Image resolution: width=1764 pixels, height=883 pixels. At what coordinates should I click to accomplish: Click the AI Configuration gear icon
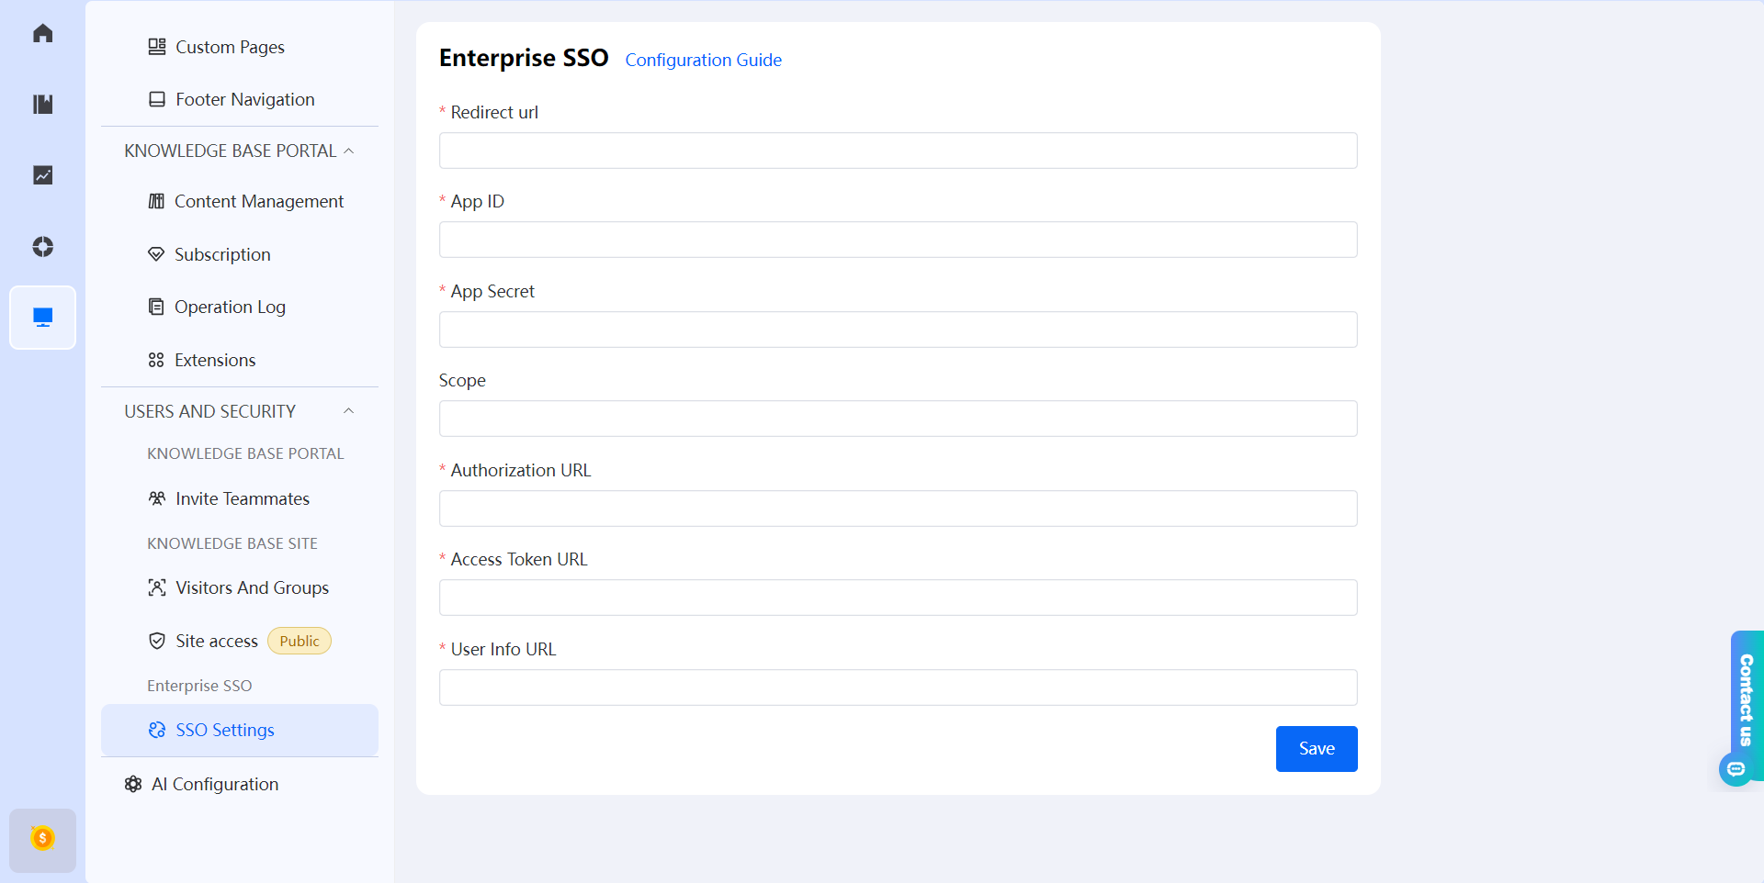[x=132, y=784]
